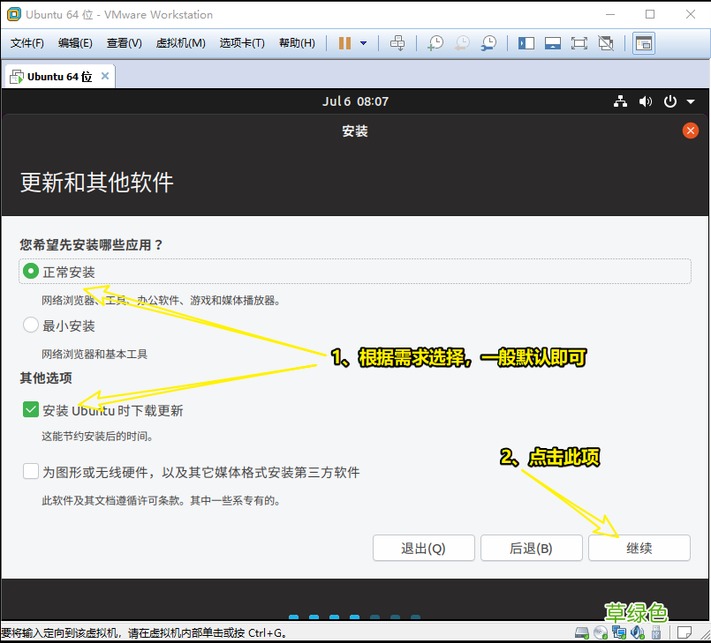This screenshot has height=643, width=711.
Task: Click the 其他选项 section label
Action: point(46,378)
